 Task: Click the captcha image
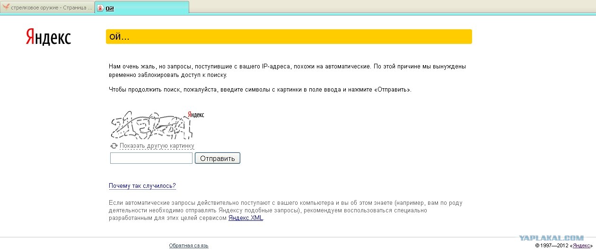coord(157,125)
